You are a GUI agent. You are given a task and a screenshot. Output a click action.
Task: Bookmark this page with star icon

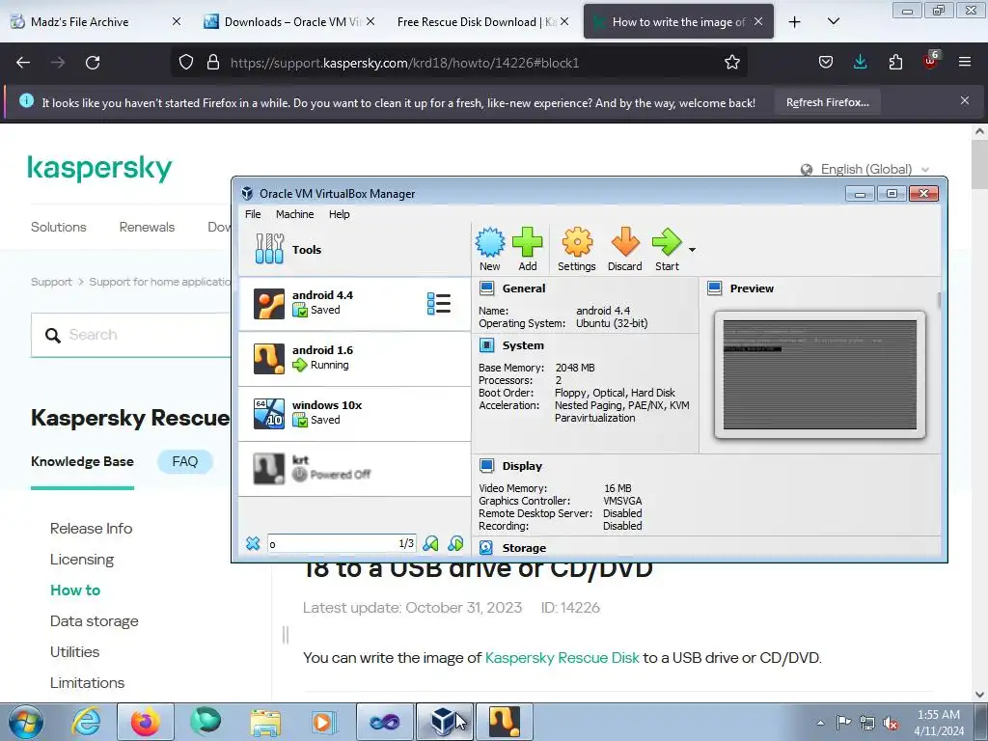731,63
